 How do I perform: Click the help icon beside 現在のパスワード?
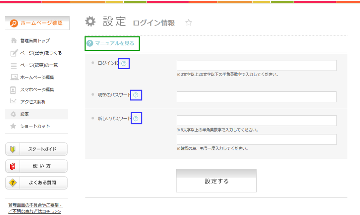pos(136,95)
